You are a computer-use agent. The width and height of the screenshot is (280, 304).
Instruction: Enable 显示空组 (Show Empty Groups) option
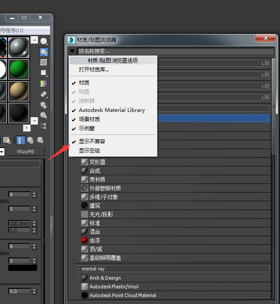tap(113, 151)
